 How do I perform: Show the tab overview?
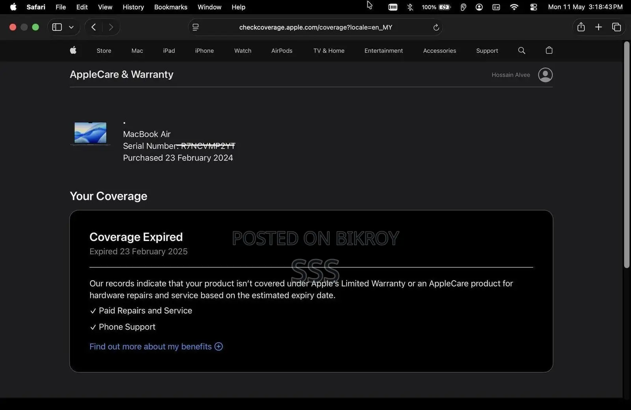616,27
